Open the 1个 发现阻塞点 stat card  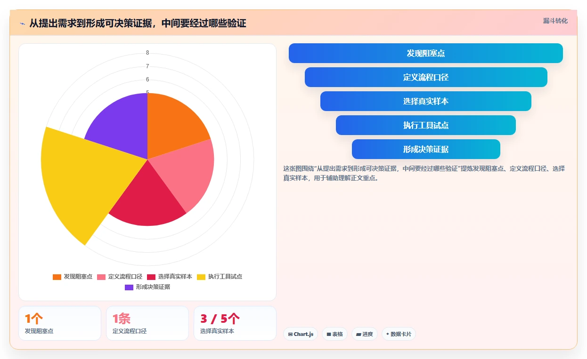coord(60,323)
